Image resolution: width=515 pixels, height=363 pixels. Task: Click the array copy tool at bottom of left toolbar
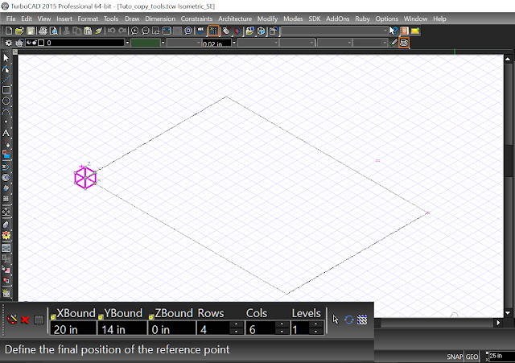[6, 293]
